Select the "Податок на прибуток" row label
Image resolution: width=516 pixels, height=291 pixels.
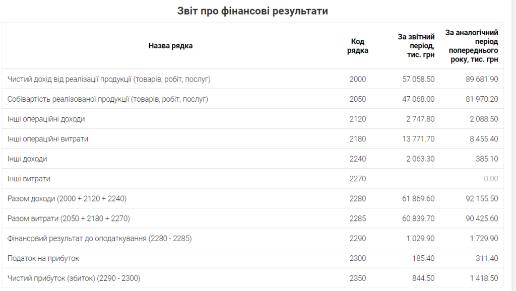43,258
